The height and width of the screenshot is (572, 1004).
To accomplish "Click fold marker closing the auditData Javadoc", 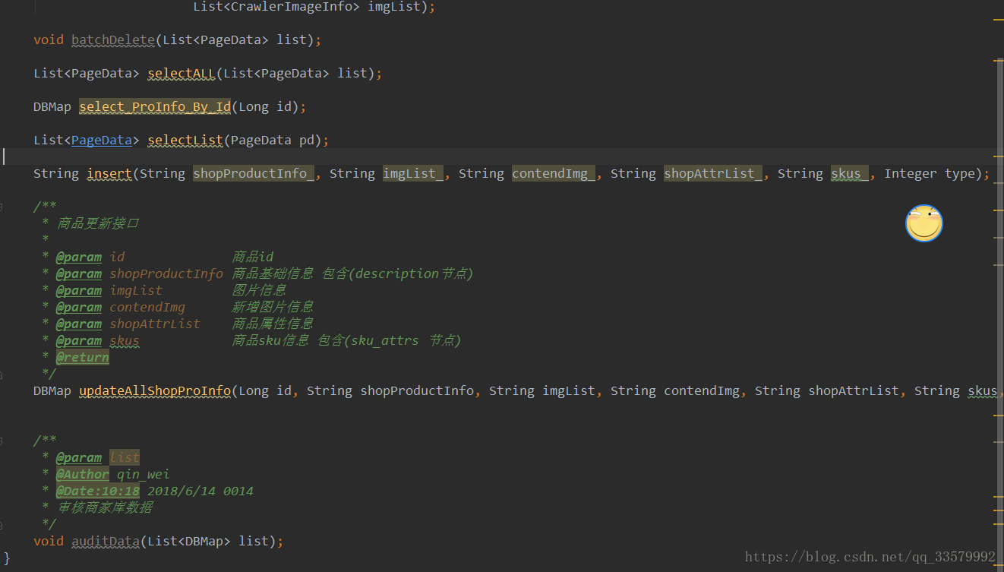I will (2, 524).
